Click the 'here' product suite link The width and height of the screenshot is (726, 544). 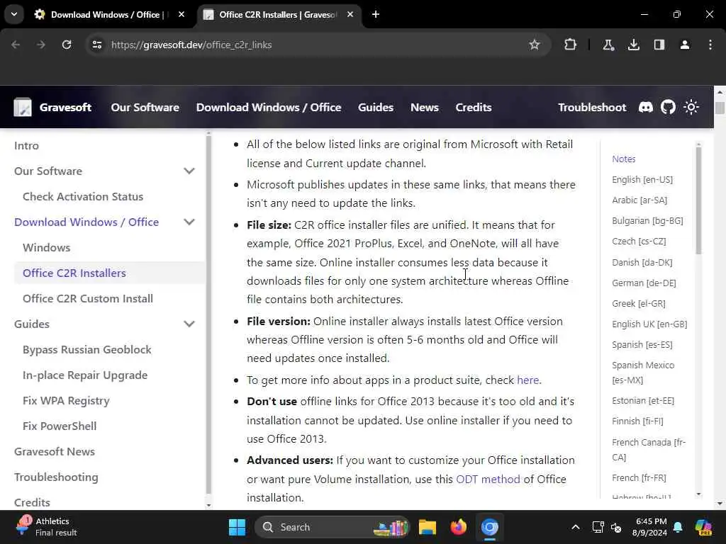click(x=527, y=380)
